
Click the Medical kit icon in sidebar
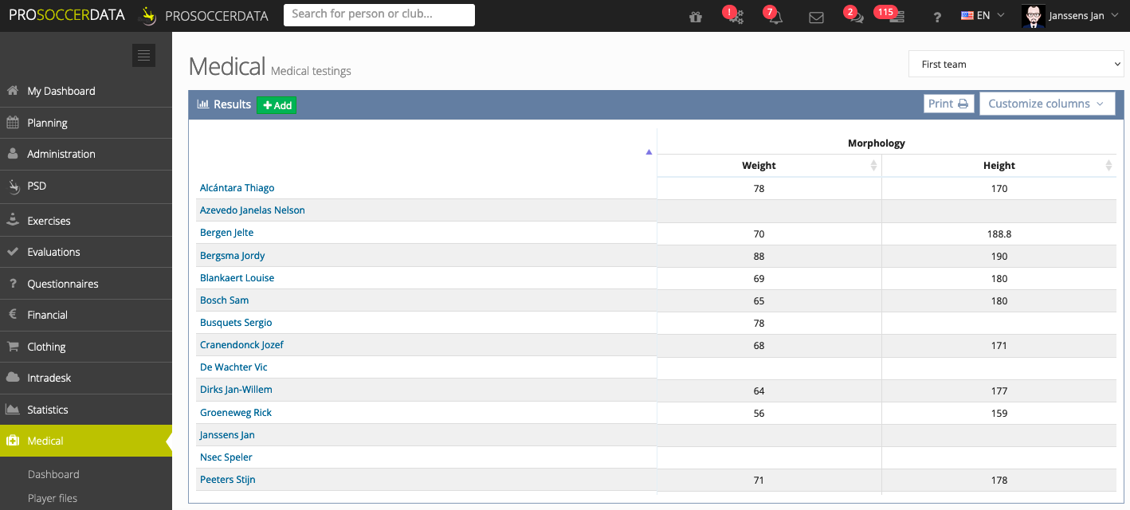point(13,441)
